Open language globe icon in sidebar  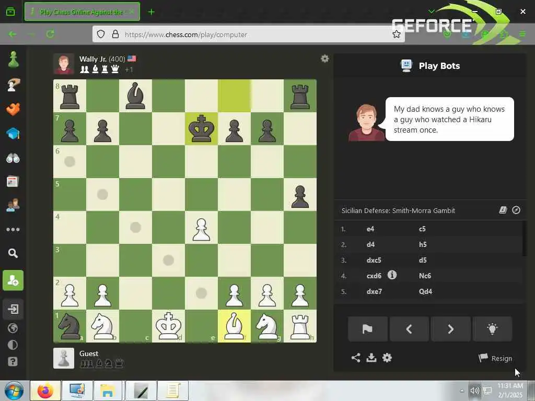[x=13, y=328]
